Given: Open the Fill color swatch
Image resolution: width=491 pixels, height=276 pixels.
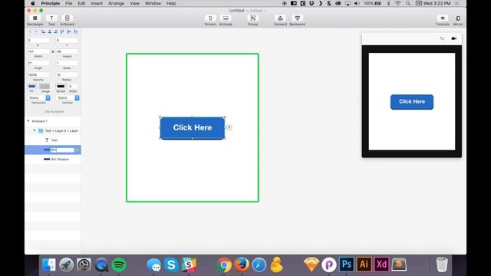Looking at the screenshot, I should 31,87.
